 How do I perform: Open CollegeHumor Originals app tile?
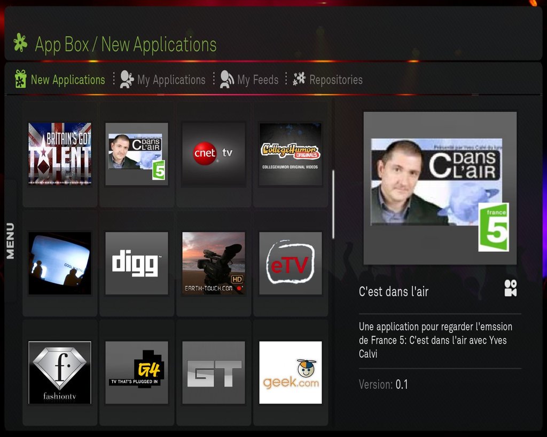[x=291, y=153]
